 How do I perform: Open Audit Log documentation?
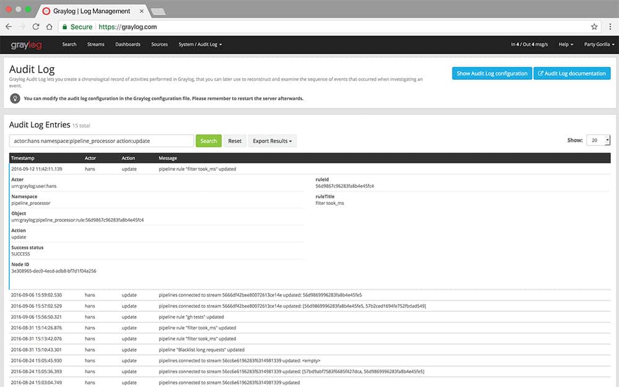(x=571, y=73)
